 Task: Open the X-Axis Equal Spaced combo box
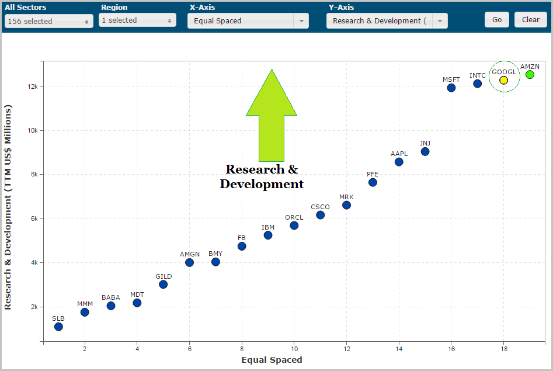(x=248, y=21)
